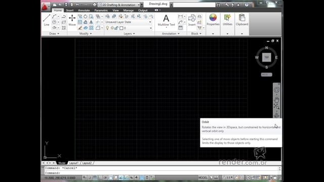
Task: Open the AutoCAD application menu button
Action: 45,7
